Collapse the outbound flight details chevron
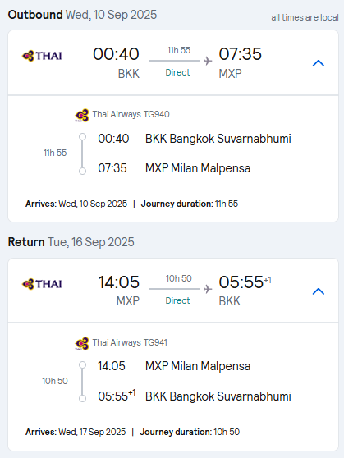The width and height of the screenshot is (344, 458). [319, 63]
